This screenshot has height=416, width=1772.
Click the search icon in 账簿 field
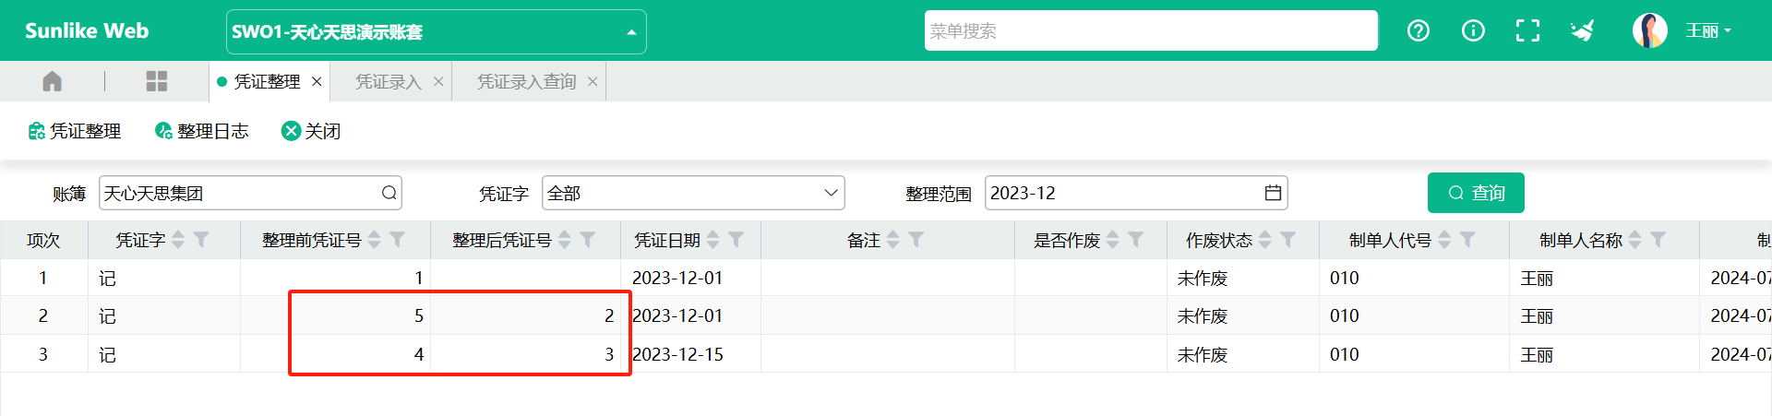click(x=389, y=193)
